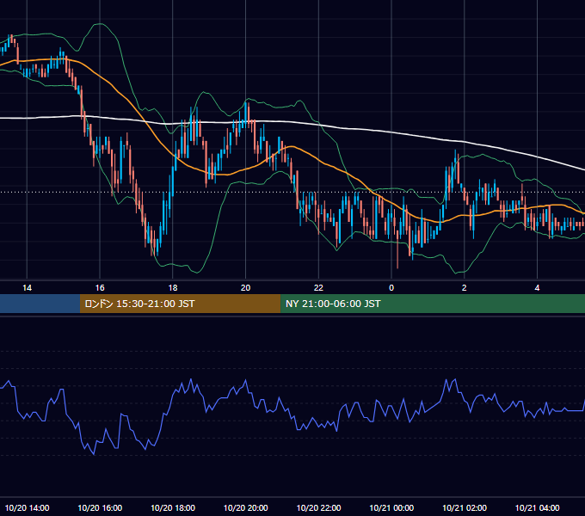Click time axis label 22

click(x=318, y=288)
